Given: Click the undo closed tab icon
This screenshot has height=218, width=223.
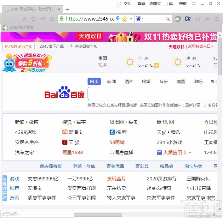Looking at the screenshot, I should 43,19.
